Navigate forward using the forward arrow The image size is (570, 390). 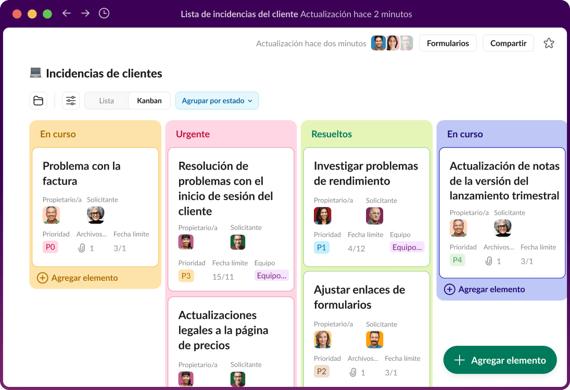point(85,14)
